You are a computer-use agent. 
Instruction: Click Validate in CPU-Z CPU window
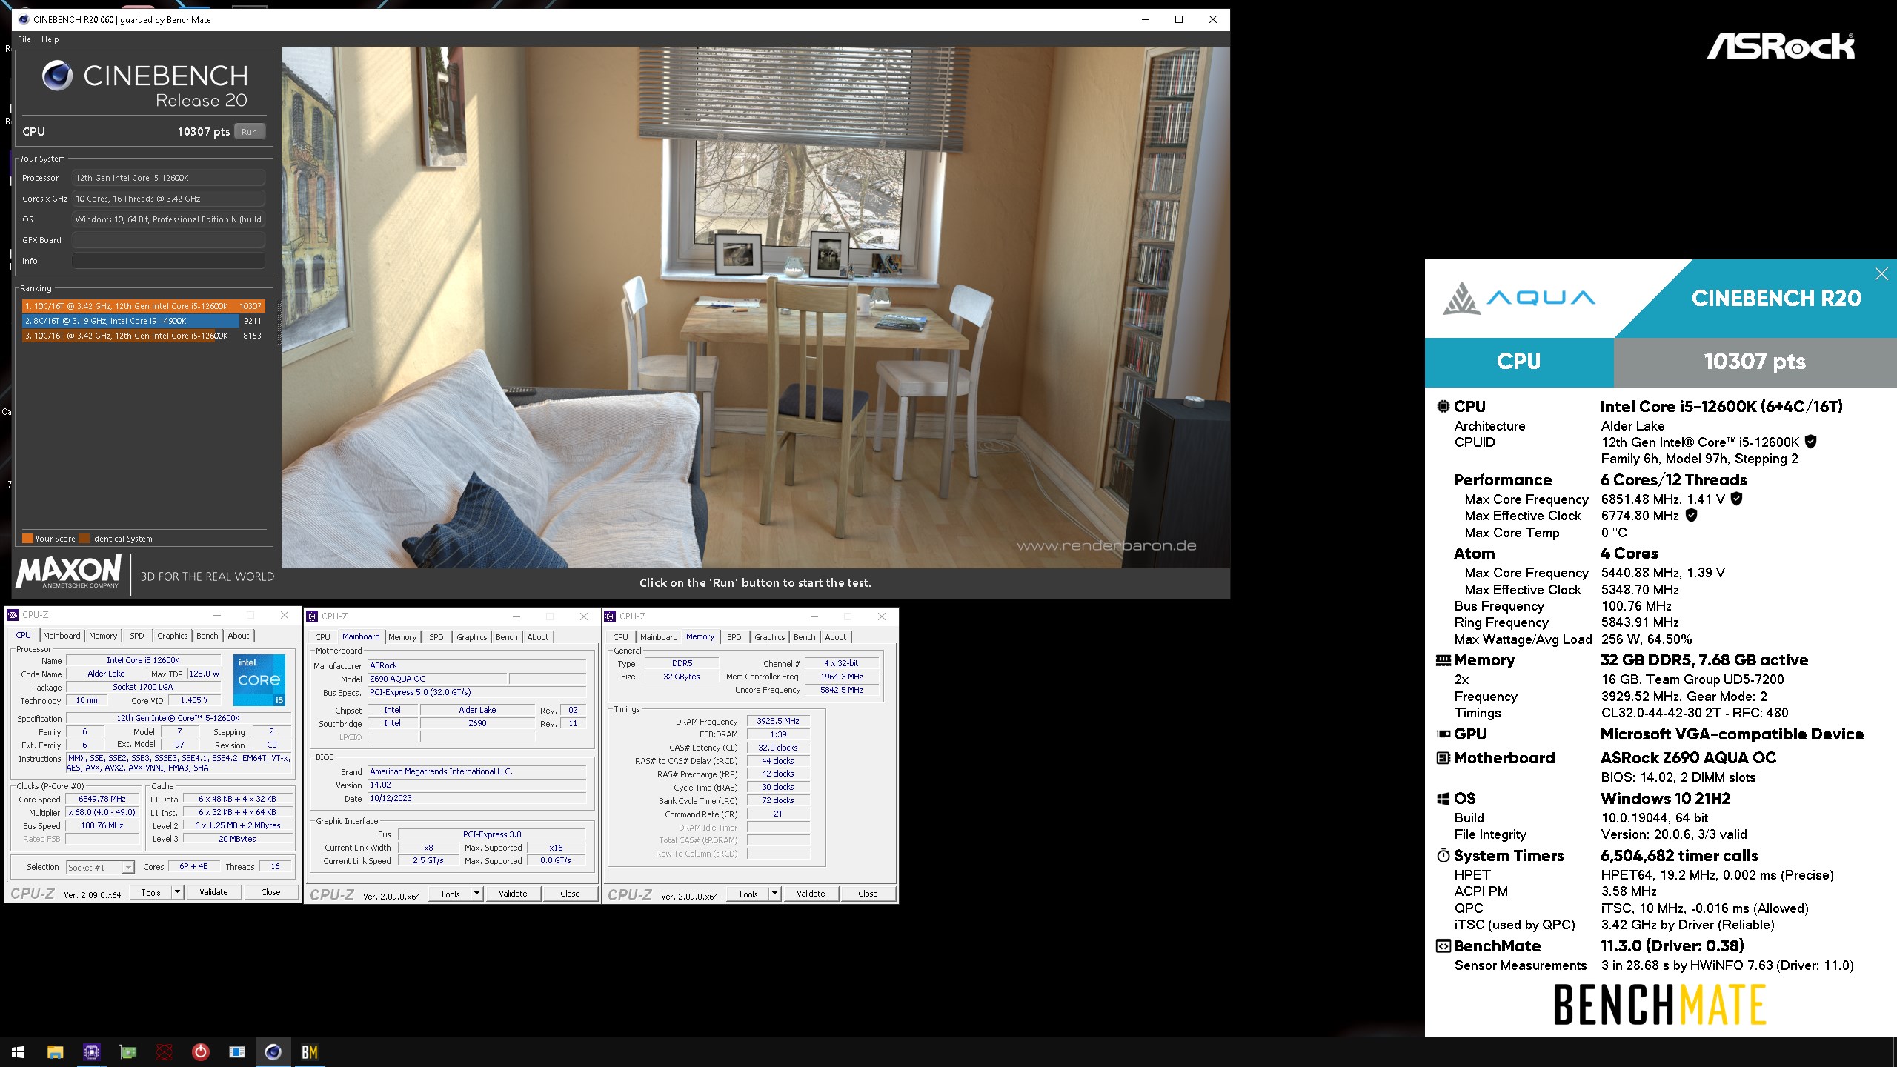click(213, 892)
